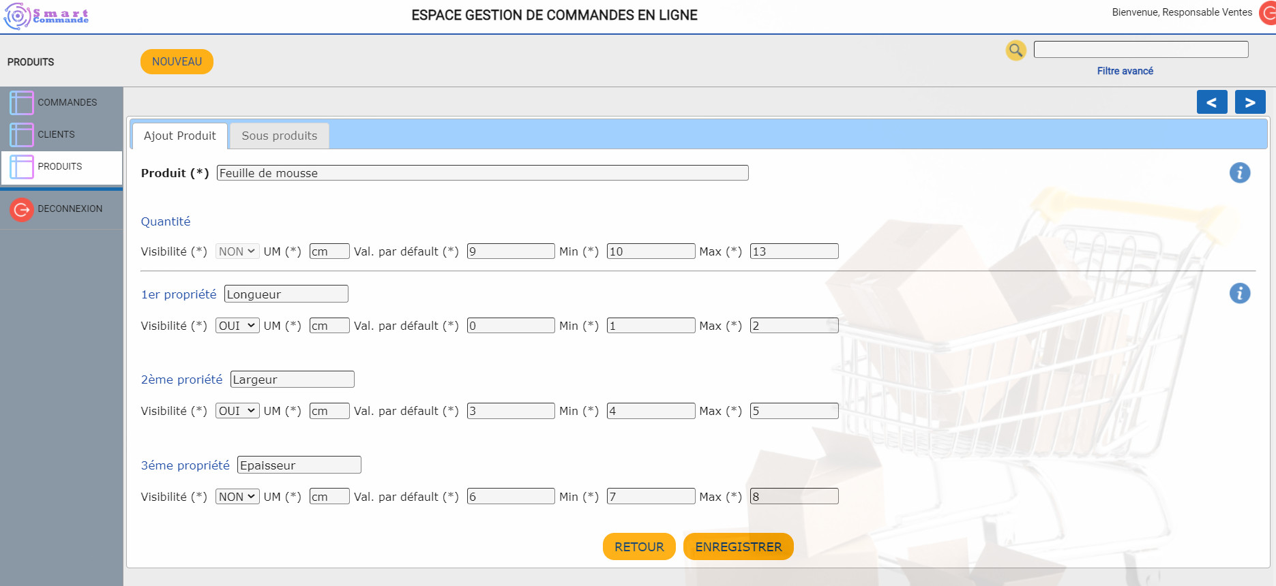Click the Déconnexion logout icon

click(21, 209)
